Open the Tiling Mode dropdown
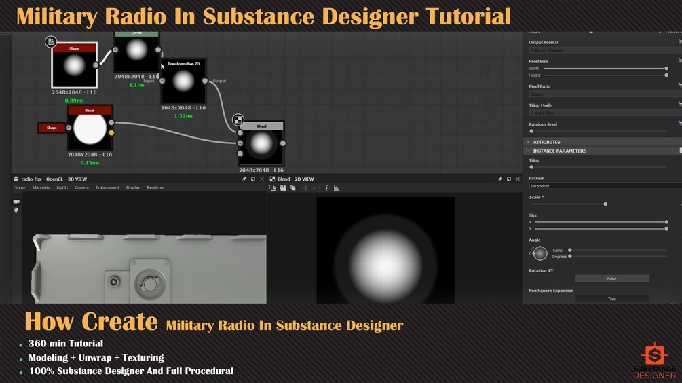 click(605, 113)
